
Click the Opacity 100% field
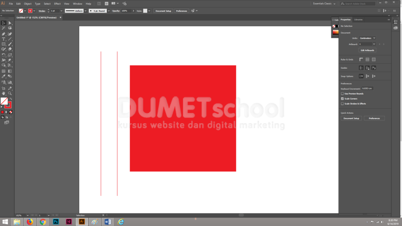tap(126, 11)
